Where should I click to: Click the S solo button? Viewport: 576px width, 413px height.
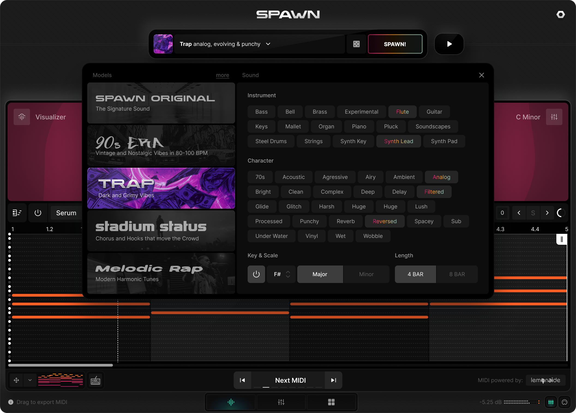533,213
